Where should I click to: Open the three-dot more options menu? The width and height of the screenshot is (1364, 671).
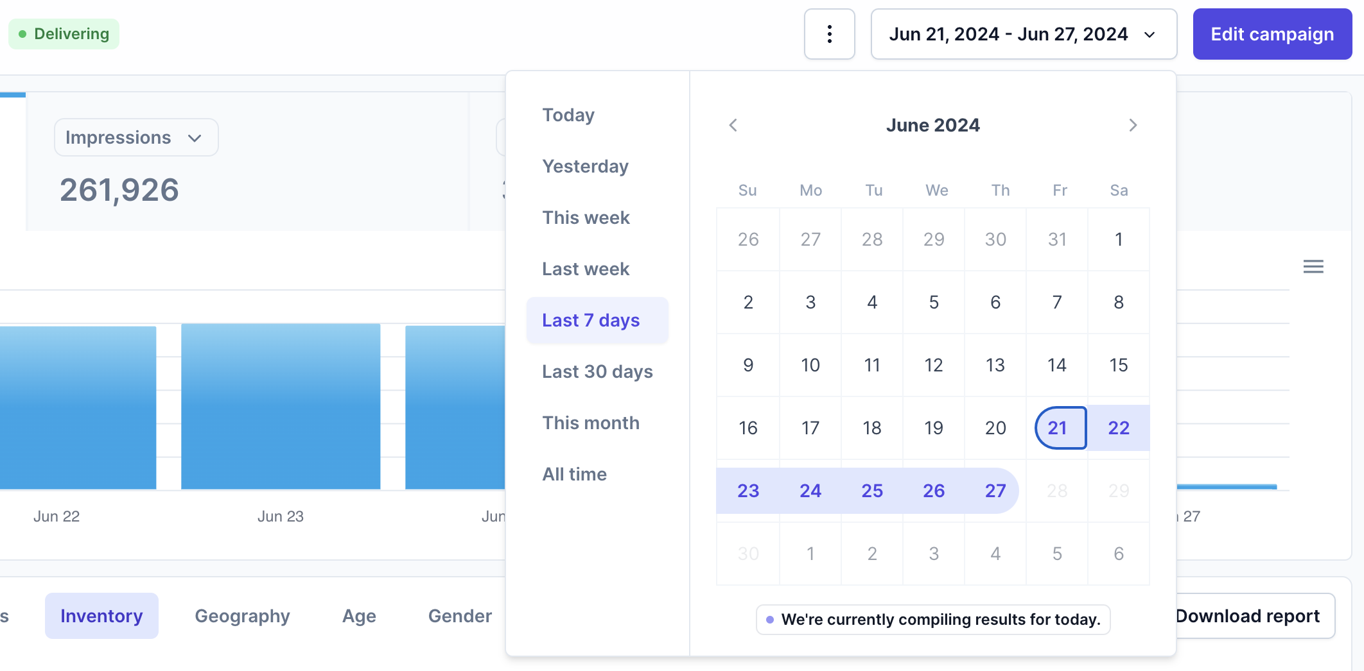tap(829, 34)
